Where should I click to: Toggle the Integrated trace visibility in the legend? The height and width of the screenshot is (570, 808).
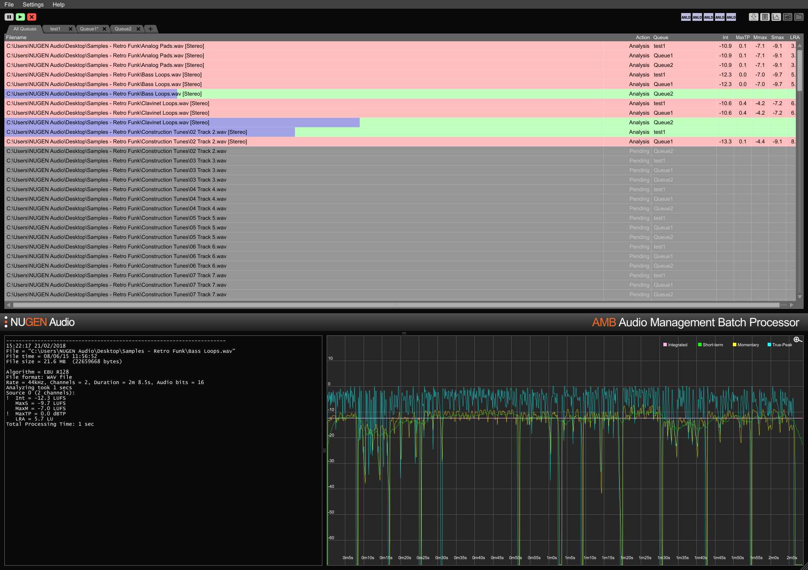pos(665,345)
